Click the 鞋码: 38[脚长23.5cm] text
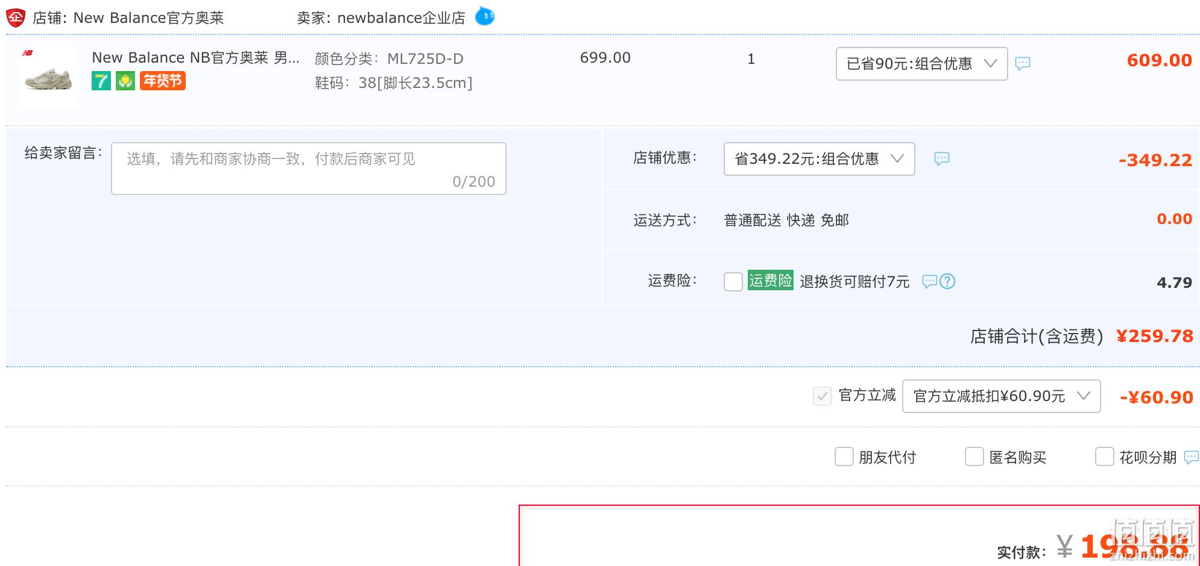1200x566 pixels. (394, 83)
